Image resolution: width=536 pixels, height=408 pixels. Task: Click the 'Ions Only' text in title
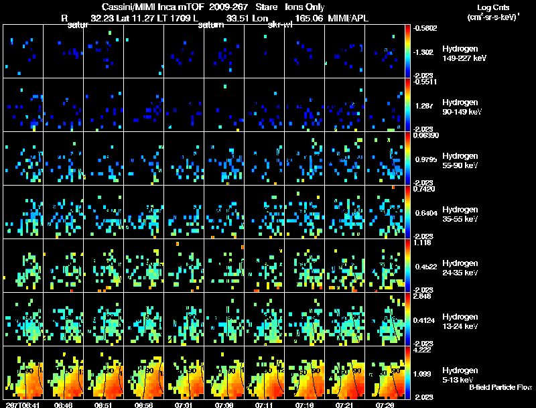click(305, 7)
